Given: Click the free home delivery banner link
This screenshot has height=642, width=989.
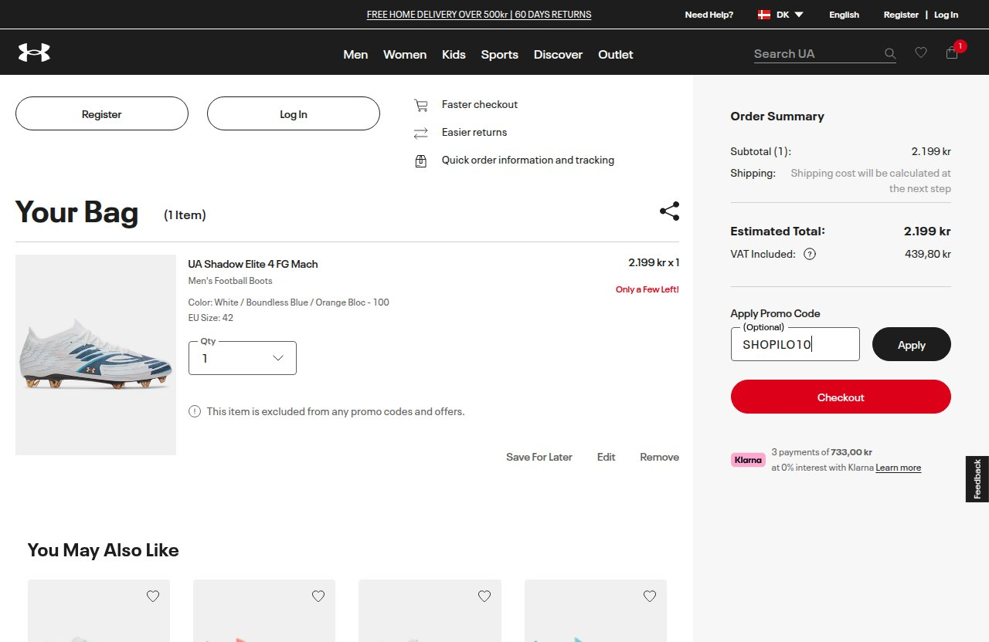Looking at the screenshot, I should 479,15.
